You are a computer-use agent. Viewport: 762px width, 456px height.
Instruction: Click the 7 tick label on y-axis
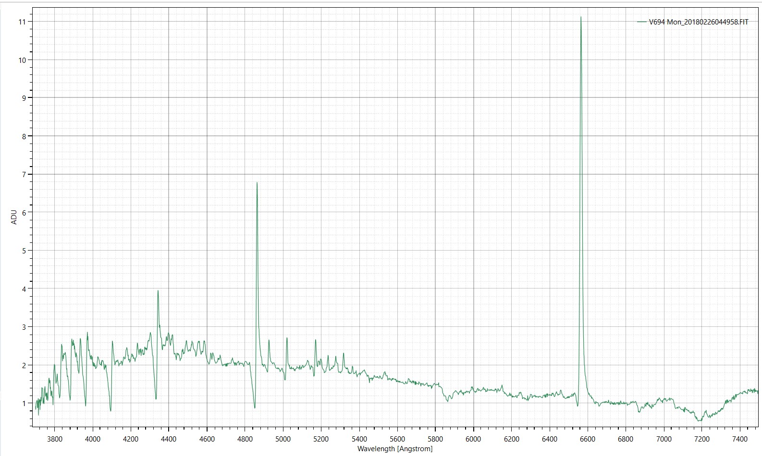click(x=24, y=174)
